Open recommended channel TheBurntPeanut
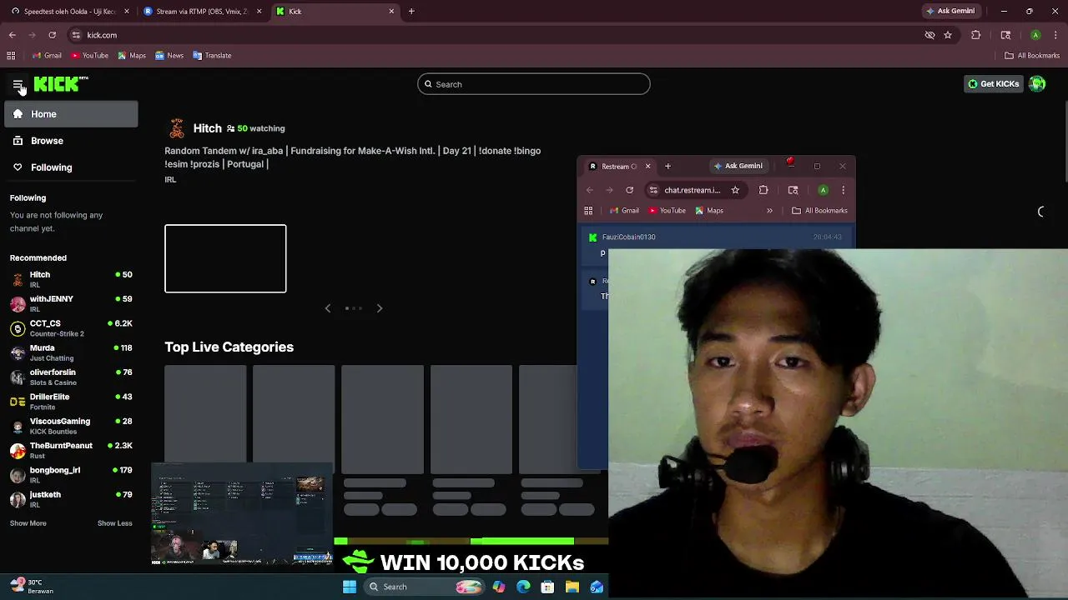This screenshot has width=1068, height=600. [71, 450]
